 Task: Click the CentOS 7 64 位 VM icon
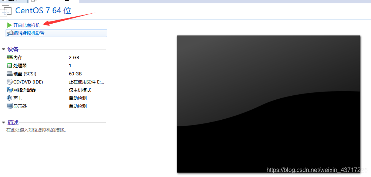pos(6,11)
